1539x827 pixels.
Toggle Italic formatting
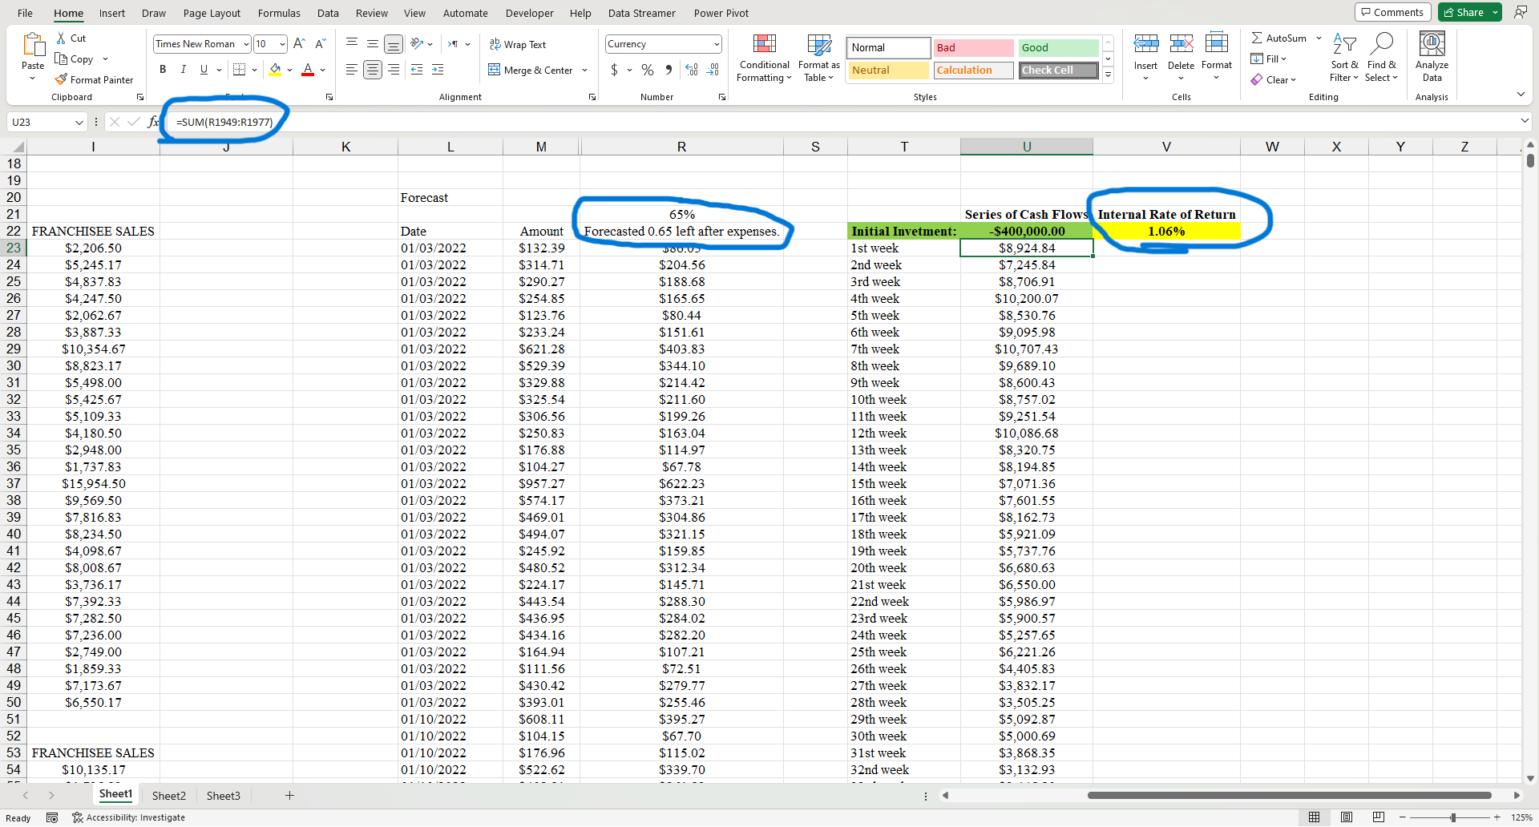184,70
